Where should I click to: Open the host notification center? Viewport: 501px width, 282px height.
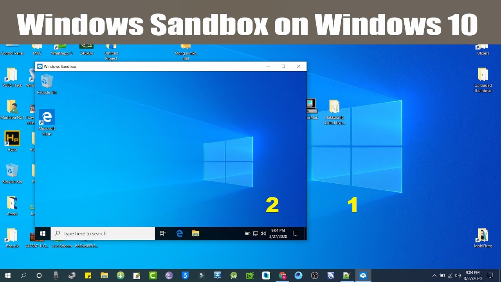click(x=490, y=275)
